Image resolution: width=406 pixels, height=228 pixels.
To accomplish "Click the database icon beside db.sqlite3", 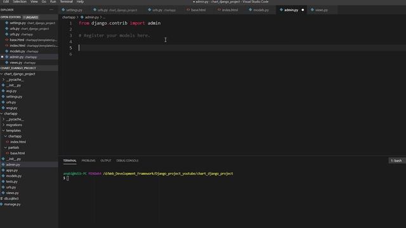I will pos(1,198).
